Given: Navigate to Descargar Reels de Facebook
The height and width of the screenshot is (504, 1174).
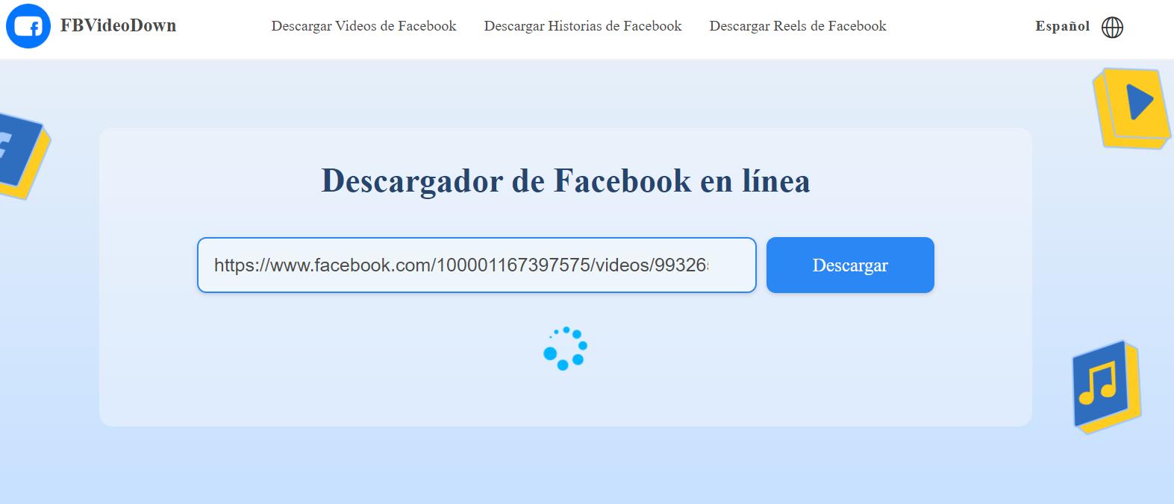Looking at the screenshot, I should tap(797, 26).
